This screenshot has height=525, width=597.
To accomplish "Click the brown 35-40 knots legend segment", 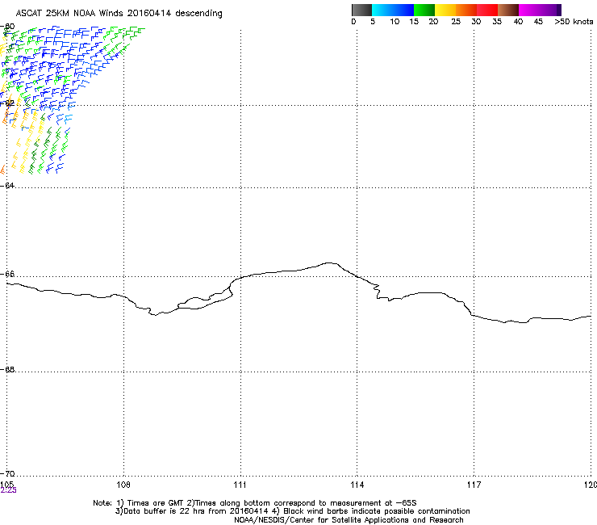I will [x=508, y=10].
